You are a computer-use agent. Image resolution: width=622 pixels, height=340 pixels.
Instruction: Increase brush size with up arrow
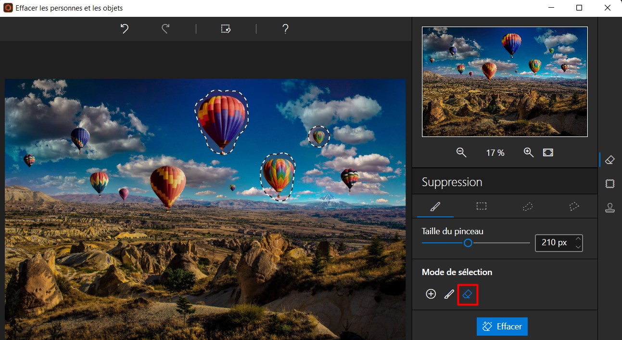(578, 239)
